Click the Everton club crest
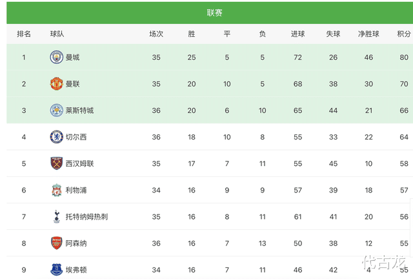The height and width of the screenshot is (279, 413). click(x=57, y=269)
